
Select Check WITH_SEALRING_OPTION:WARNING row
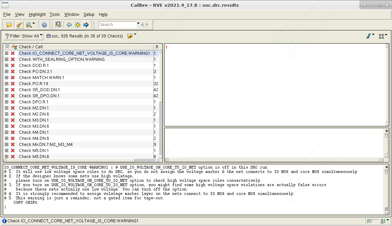[x=62, y=59]
